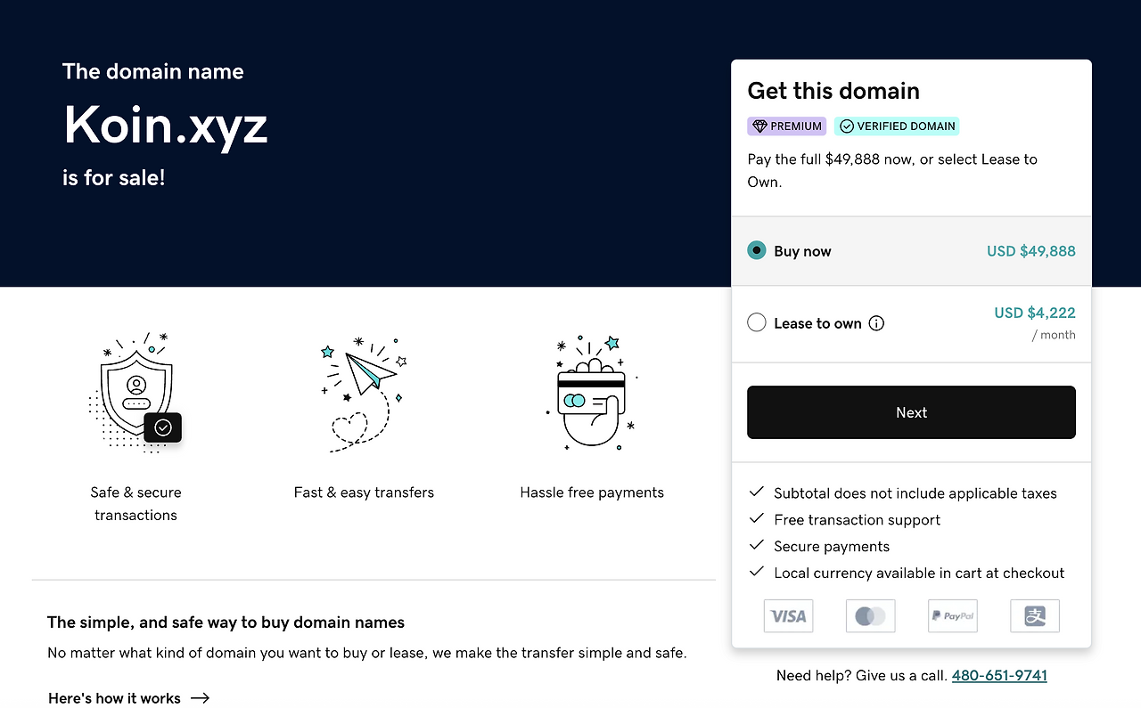Click the Visa payment icon
The width and height of the screenshot is (1141, 708).
coord(788,615)
